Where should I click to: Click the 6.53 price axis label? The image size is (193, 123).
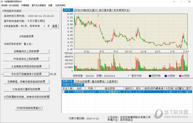coord(70,14)
